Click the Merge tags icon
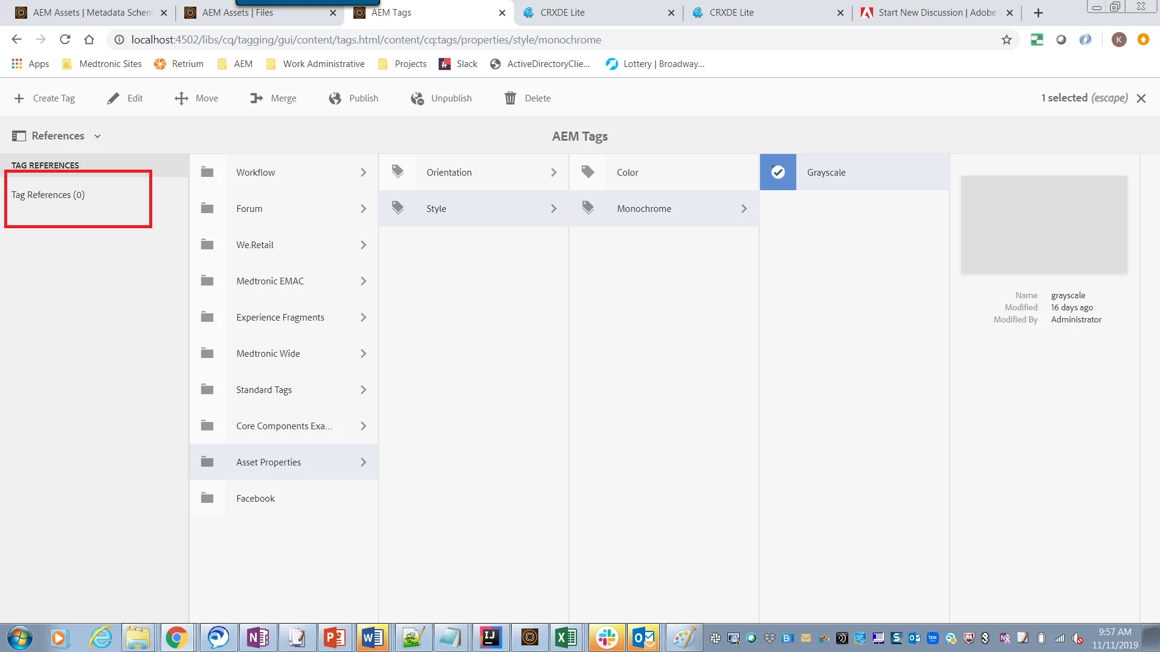This screenshot has width=1160, height=652. pos(257,98)
